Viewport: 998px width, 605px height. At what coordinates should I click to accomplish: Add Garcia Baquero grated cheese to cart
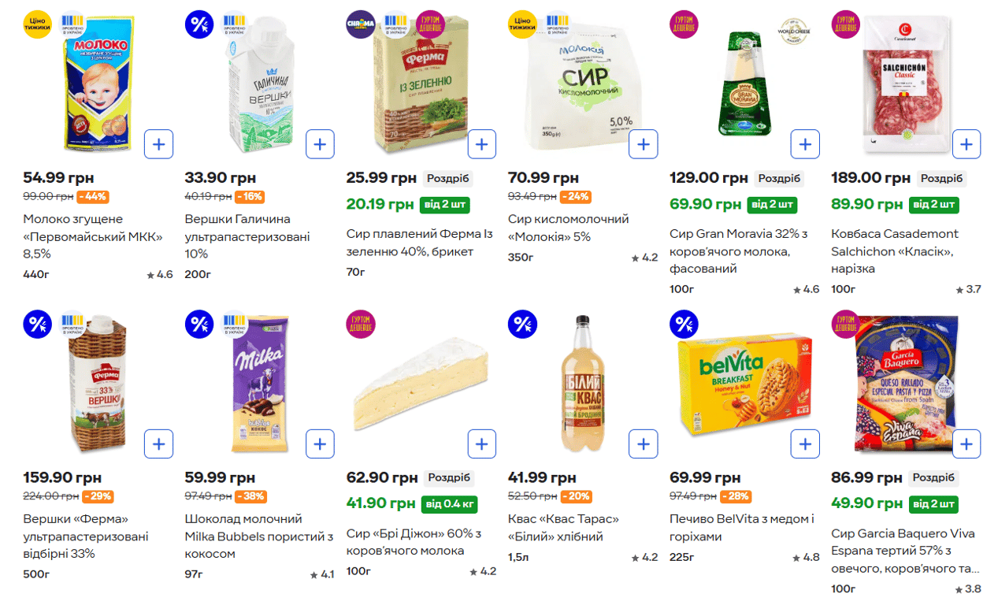click(966, 444)
